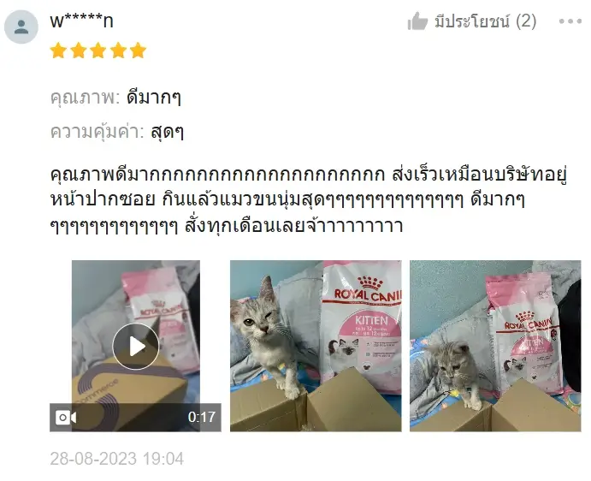This screenshot has width=591, height=481.
Task: Open the three-dots more options menu
Action: 570,21
